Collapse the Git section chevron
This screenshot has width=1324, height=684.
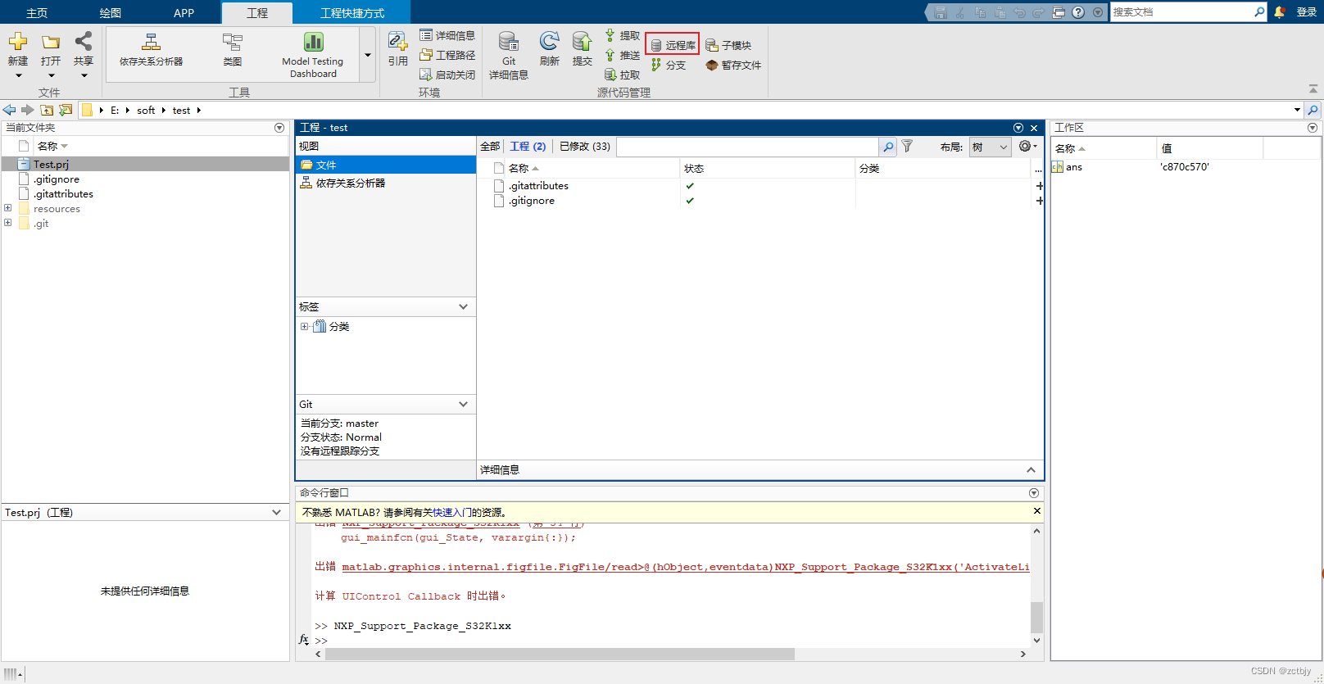463,404
